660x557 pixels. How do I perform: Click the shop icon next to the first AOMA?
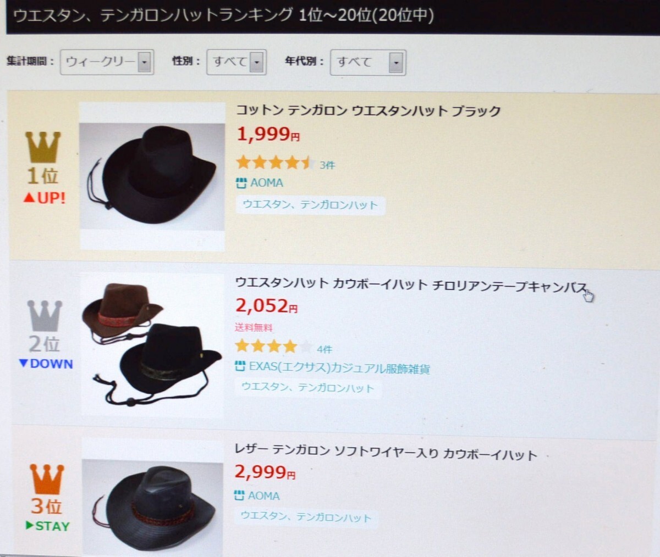[241, 183]
